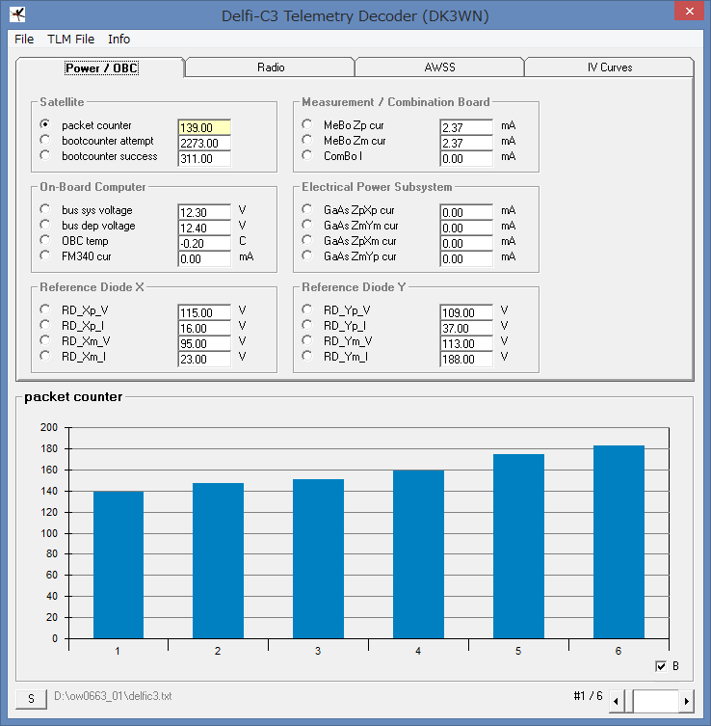Click the frame indicator #1 / 6
This screenshot has height=726, width=711.
(x=588, y=696)
